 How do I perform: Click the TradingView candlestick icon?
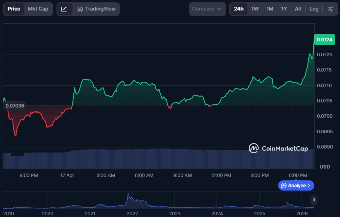point(80,9)
